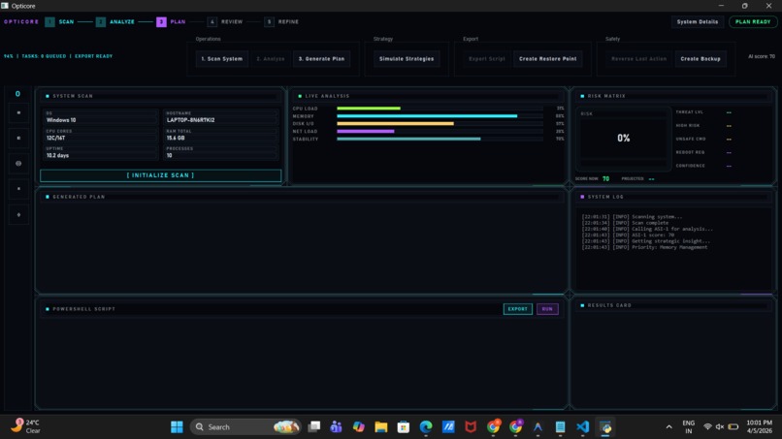Open McAfee from the taskbar
The image size is (782, 439).
pyautogui.click(x=471, y=427)
